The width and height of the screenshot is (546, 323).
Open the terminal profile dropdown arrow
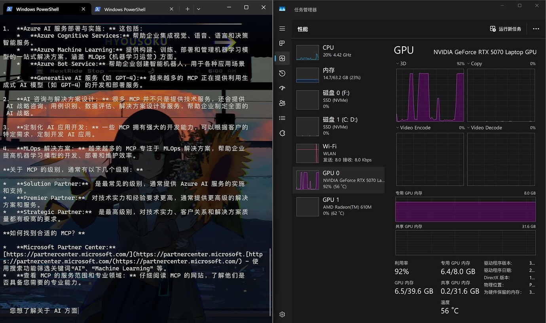coord(199,9)
